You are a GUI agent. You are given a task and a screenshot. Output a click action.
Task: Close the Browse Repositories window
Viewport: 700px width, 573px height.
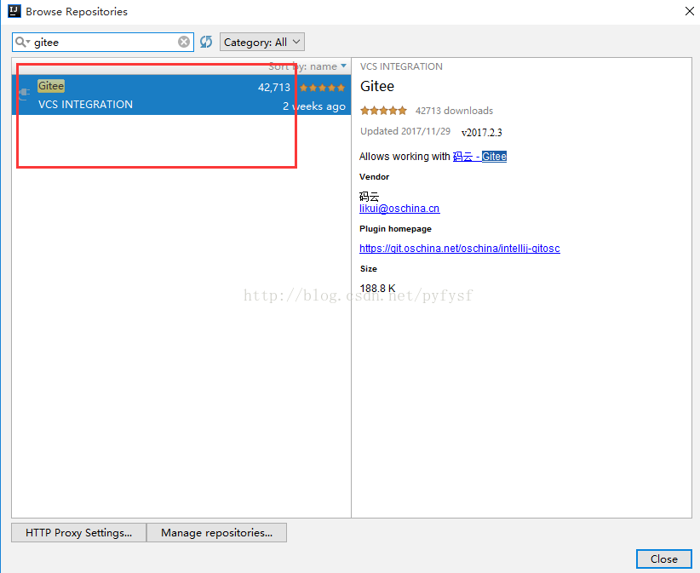tap(689, 11)
